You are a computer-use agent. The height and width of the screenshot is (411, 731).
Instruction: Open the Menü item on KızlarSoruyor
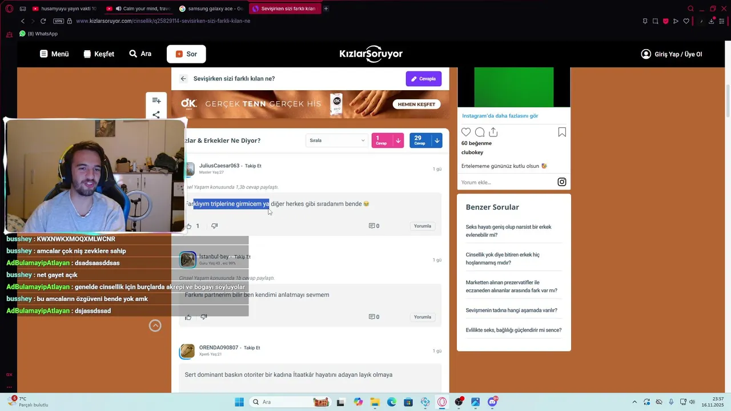coord(54,54)
